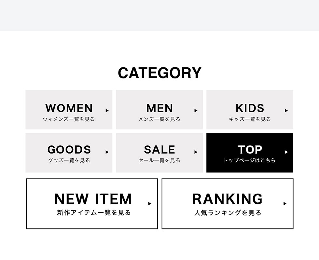The image size is (319, 260).
Task: Open the WOMEN category tile
Action: [x=69, y=110]
